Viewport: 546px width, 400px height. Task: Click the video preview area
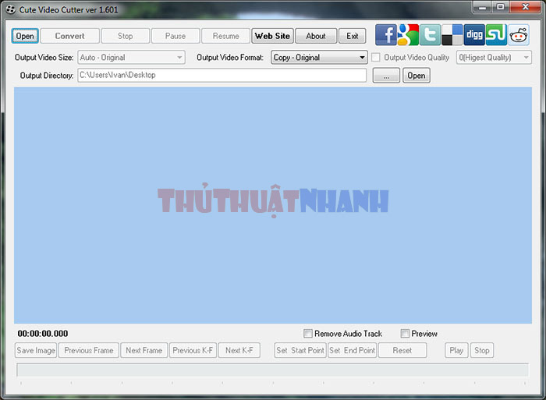[x=273, y=205]
